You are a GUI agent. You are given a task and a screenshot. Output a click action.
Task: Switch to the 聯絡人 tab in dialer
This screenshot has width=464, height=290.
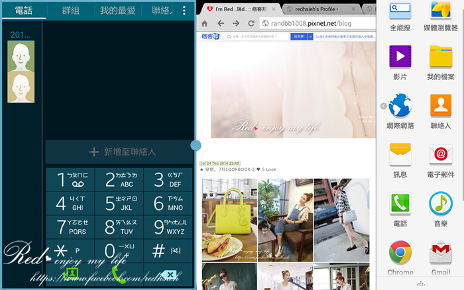point(162,11)
